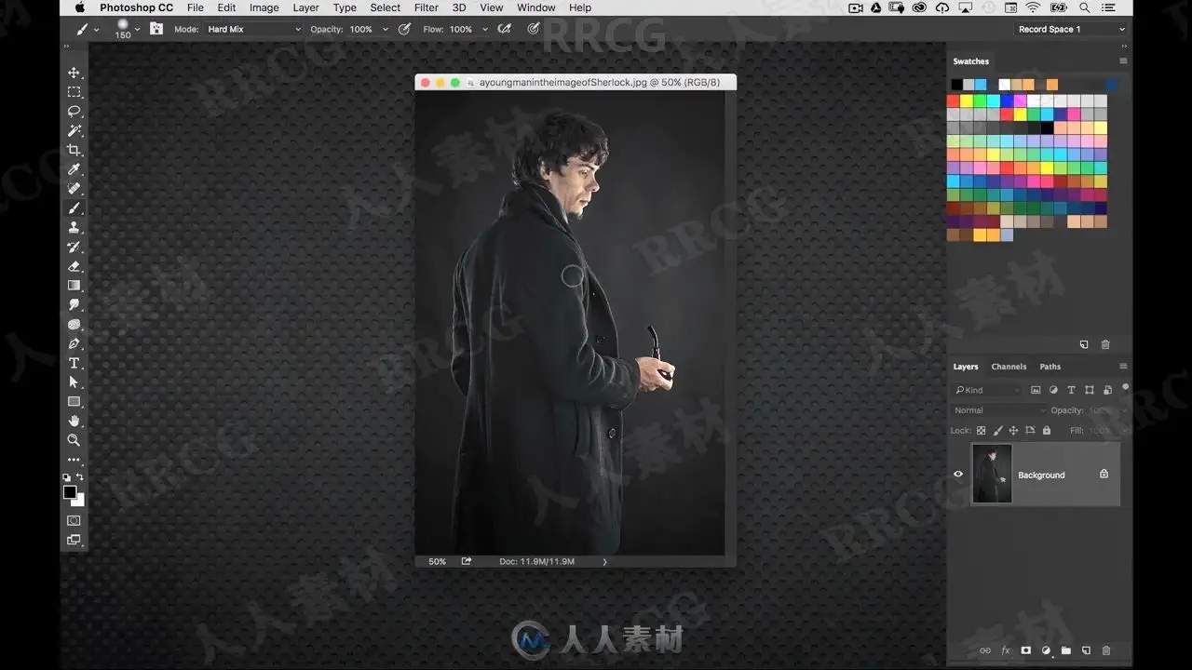
Task: Select the Lasso tool
Action: (x=74, y=112)
